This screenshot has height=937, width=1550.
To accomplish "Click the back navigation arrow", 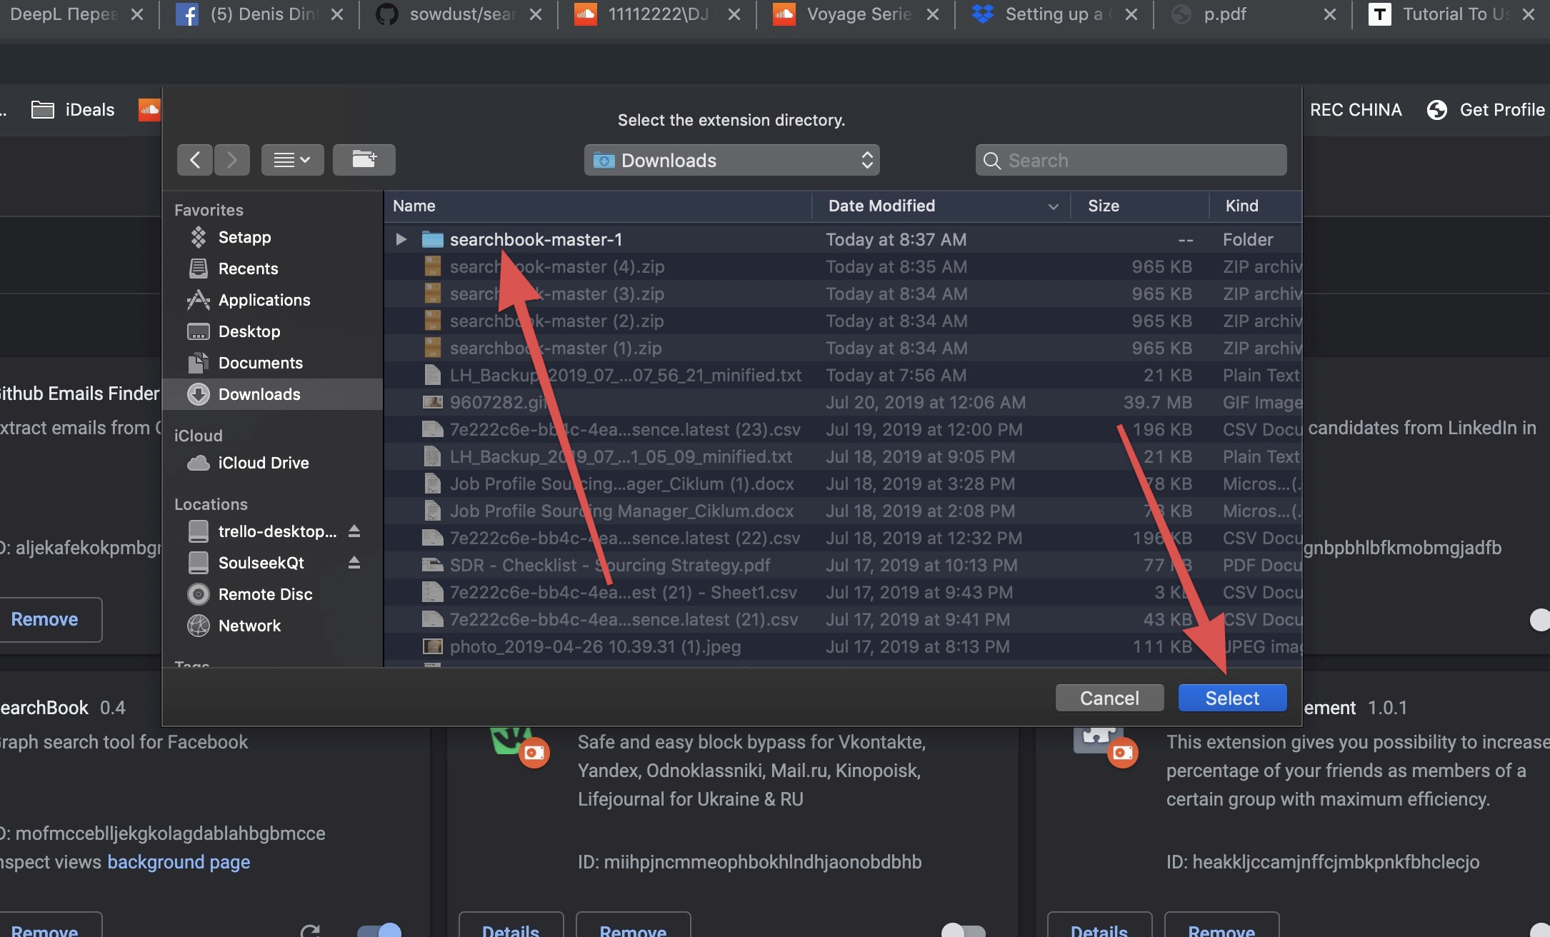I will (x=195, y=160).
